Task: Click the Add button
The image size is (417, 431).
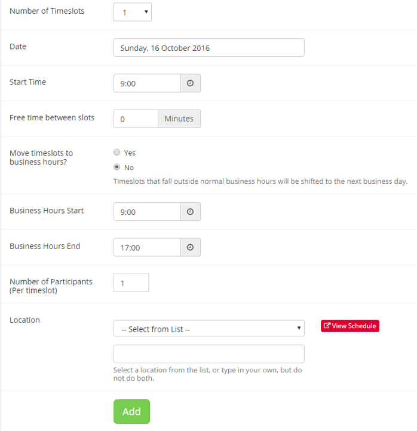Action: [131, 411]
